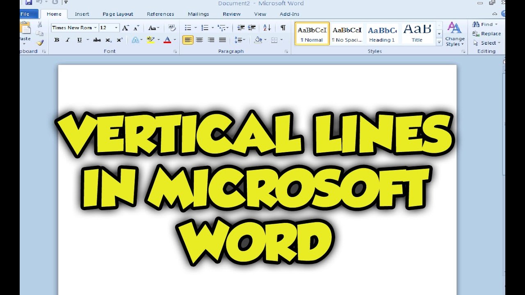
Task: Click Replace in Editing group
Action: tap(487, 34)
